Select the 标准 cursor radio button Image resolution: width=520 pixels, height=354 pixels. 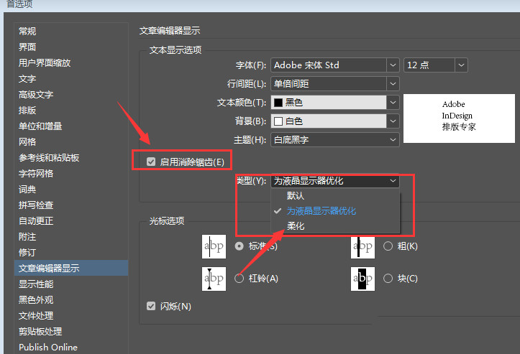(x=240, y=246)
